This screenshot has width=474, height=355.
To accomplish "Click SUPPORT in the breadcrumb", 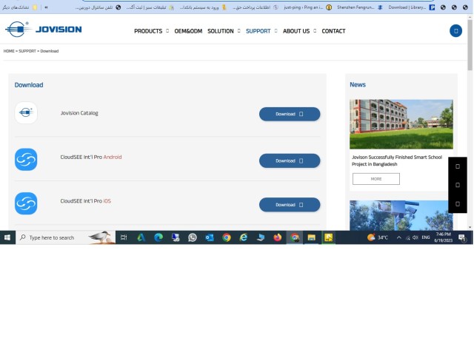I will pos(27,51).
